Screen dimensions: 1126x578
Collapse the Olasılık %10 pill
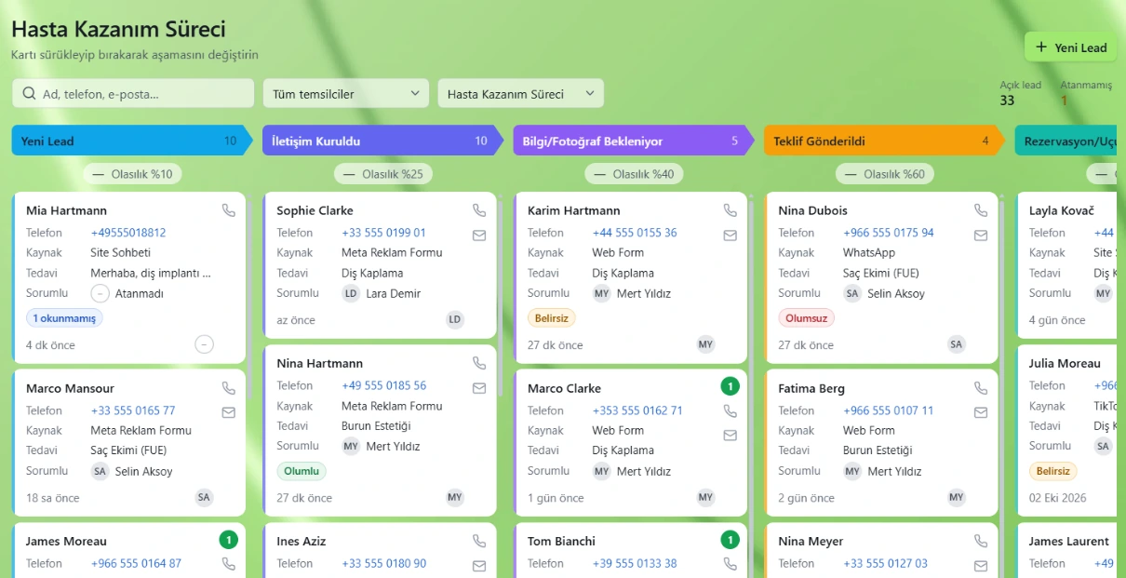(133, 174)
